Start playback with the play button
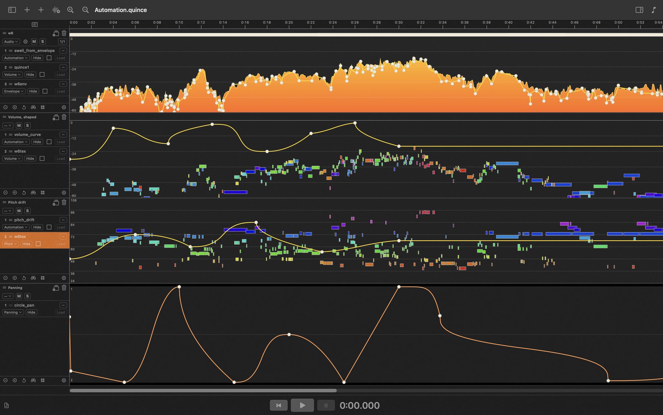This screenshot has width=663, height=415. point(302,405)
